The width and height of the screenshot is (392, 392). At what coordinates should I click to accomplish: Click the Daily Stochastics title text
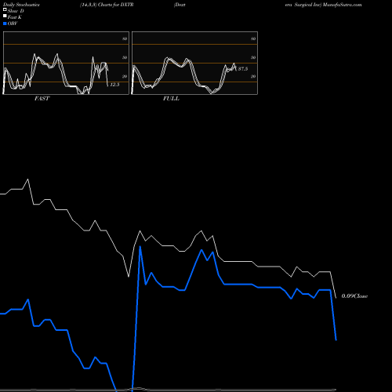(21, 5)
